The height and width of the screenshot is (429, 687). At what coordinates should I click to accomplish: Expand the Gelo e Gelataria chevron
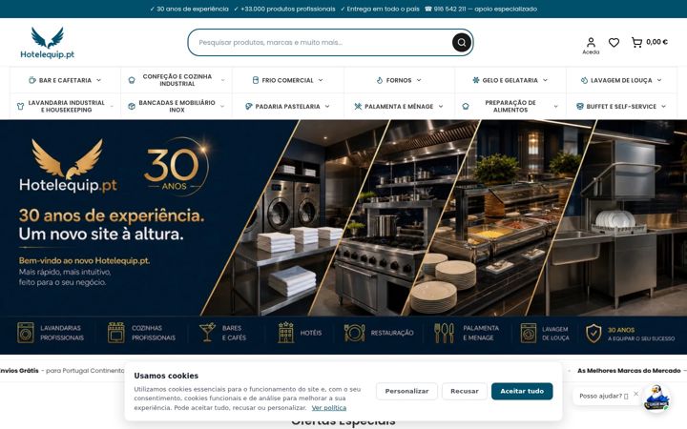tap(545, 80)
